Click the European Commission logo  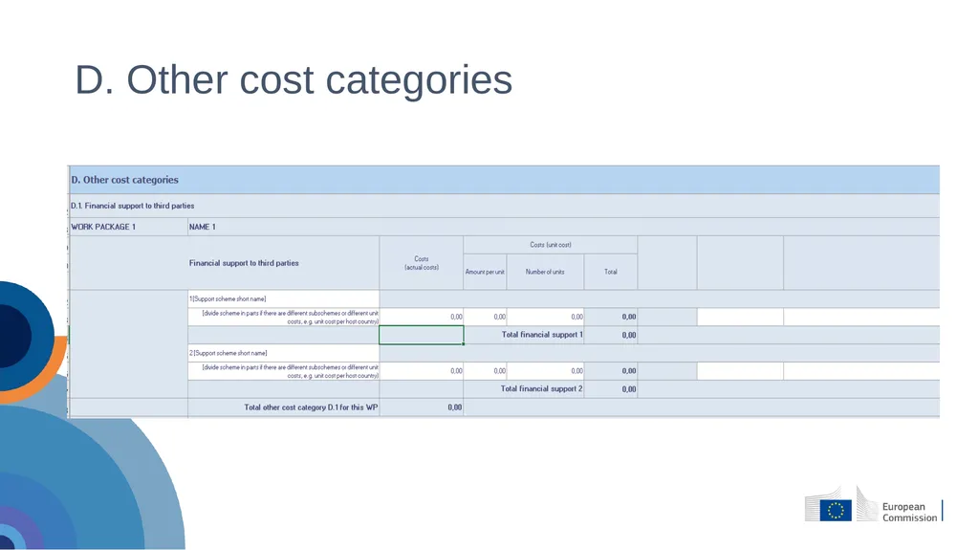click(874, 504)
